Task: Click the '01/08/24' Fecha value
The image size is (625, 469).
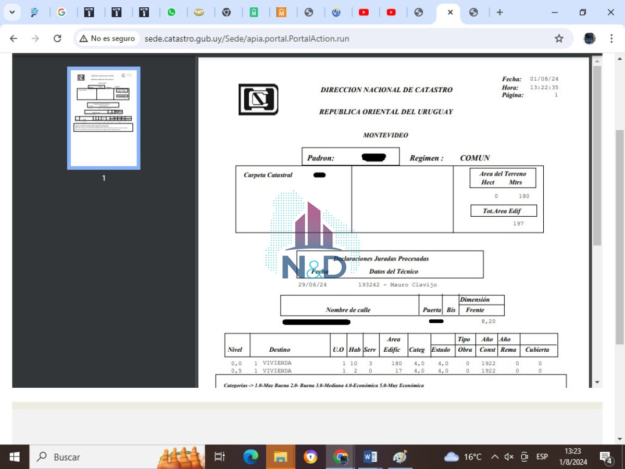Action: (544, 79)
